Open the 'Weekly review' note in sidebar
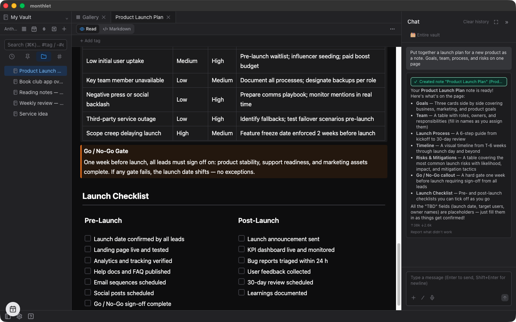 pyautogui.click(x=36, y=103)
